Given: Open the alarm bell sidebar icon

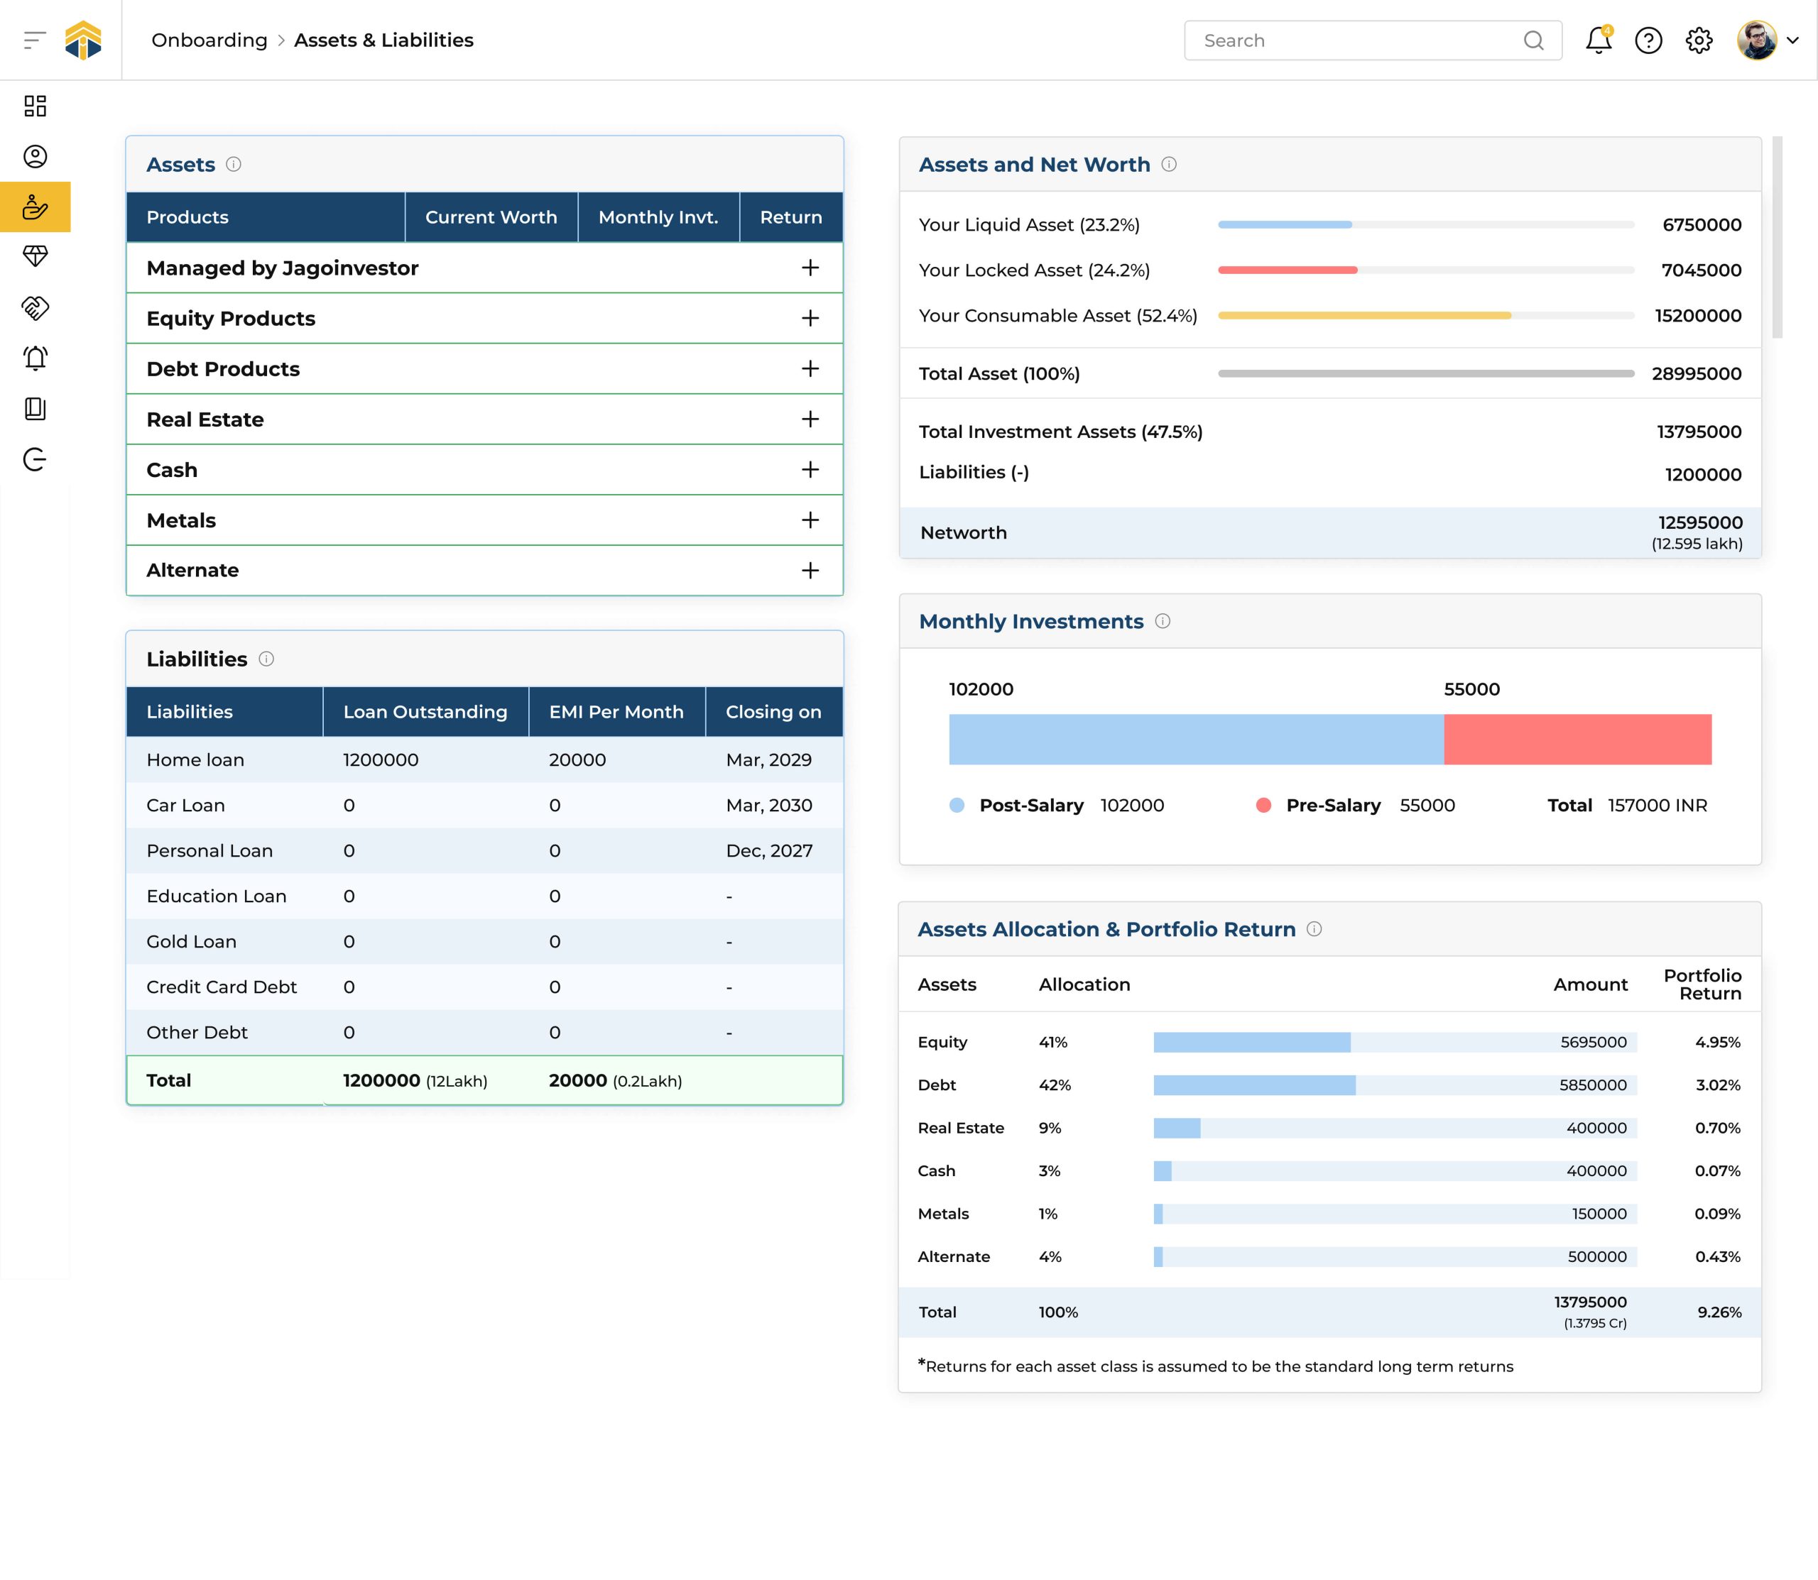Looking at the screenshot, I should click(36, 358).
